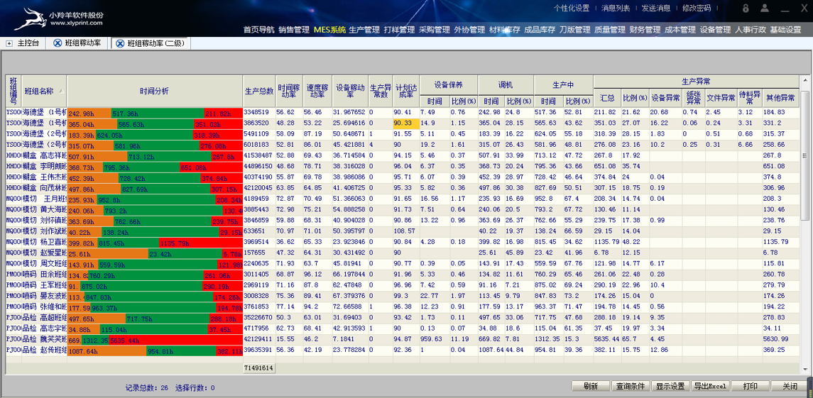Click the sort arrow on 班组名称 column
The image size is (813, 398).
coord(61,92)
